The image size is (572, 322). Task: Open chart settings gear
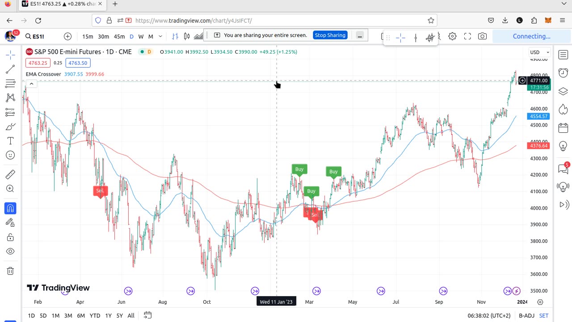tap(452, 36)
